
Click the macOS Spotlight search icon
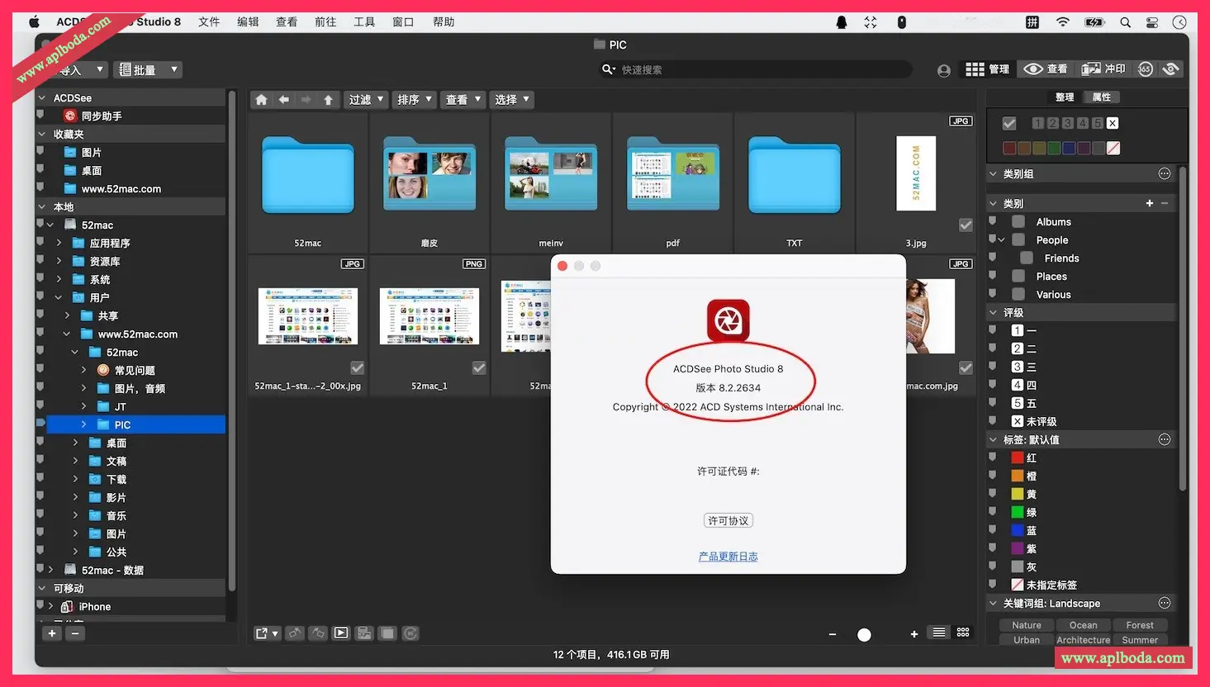(1125, 22)
